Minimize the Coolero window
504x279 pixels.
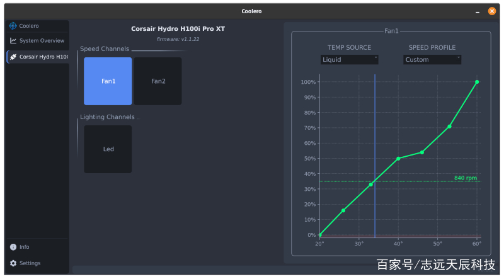pyautogui.click(x=478, y=11)
